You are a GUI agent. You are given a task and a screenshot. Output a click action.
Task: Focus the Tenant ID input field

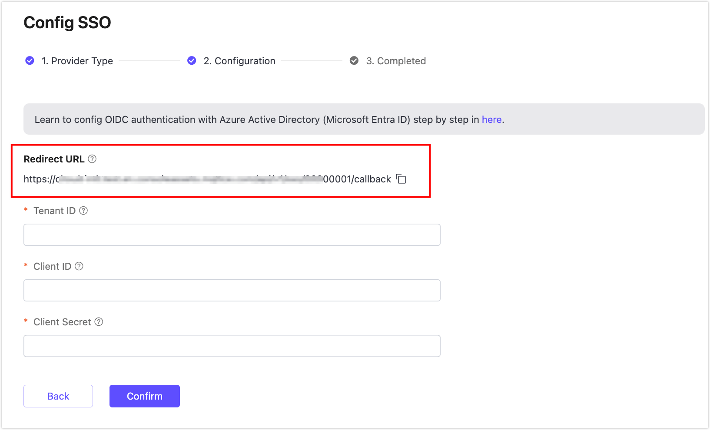coord(232,235)
